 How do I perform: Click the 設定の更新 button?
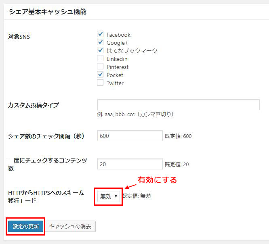click(25, 227)
